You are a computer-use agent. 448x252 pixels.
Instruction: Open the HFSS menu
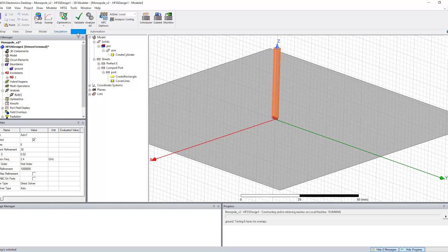coord(63,8)
